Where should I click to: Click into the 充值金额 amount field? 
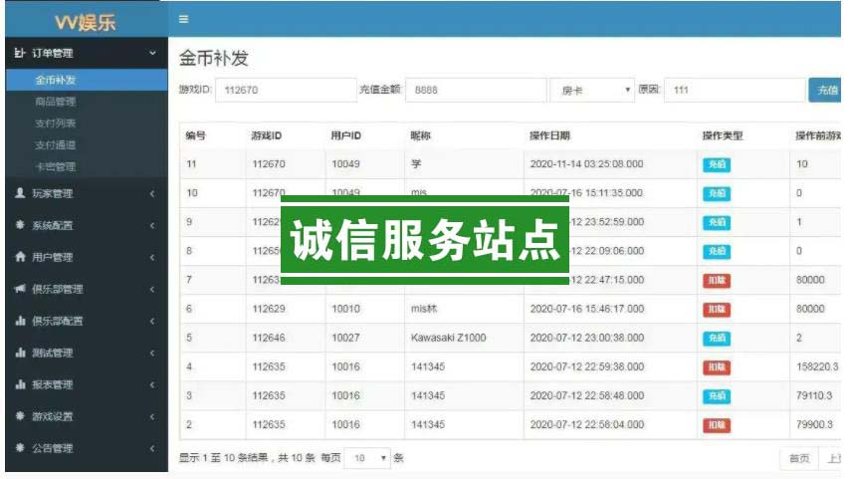(x=475, y=90)
